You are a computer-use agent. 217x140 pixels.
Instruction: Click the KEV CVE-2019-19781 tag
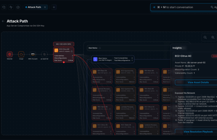pyautogui.click(x=64, y=44)
